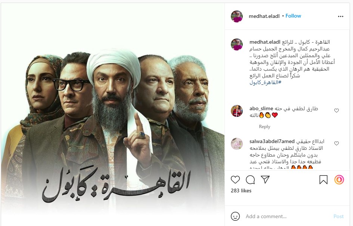The image size is (353, 226).
Task: Open the القاهرة_كابول hashtag link
Action: pos(266,83)
